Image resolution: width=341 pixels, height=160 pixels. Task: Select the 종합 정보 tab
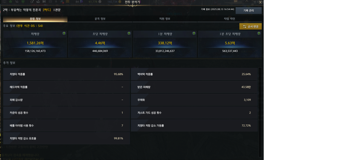click(35, 19)
